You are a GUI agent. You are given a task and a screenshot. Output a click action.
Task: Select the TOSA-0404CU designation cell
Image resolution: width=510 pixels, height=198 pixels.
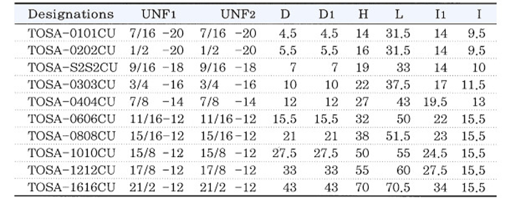pyautogui.click(x=71, y=102)
